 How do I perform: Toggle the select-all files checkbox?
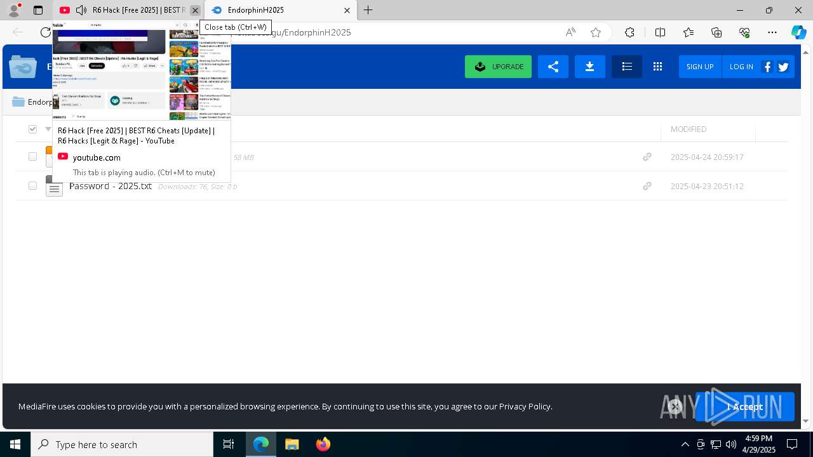32,129
